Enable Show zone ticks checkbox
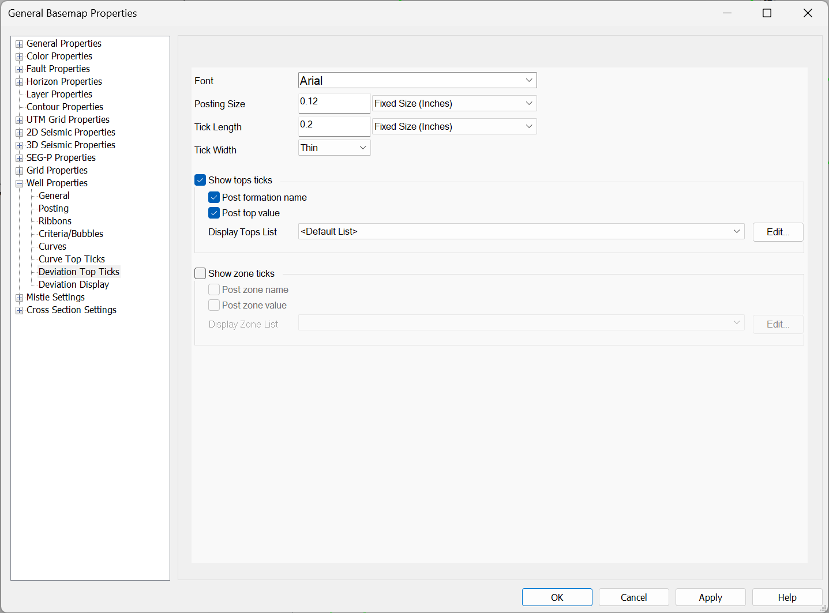The image size is (829, 613). tap(200, 273)
